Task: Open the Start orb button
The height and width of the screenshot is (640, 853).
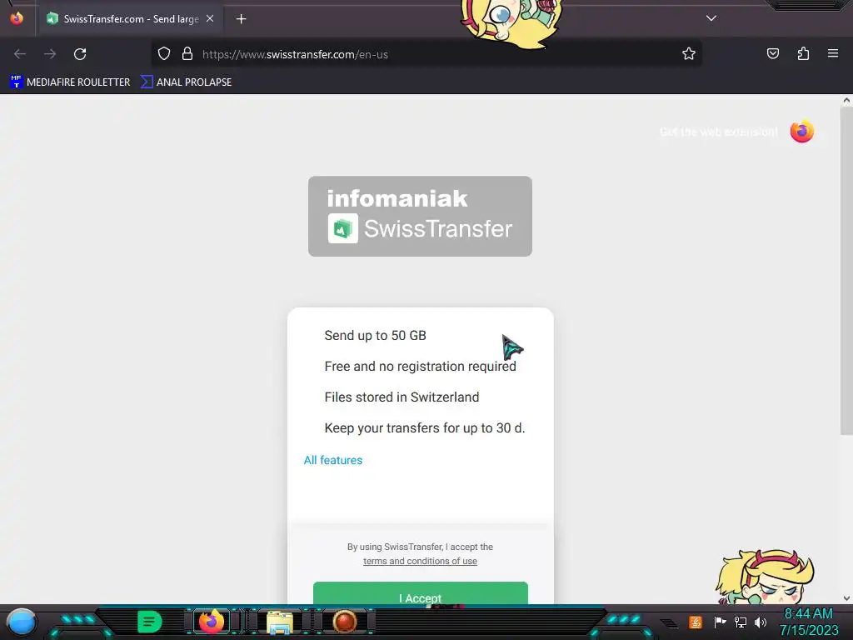Action: tap(21, 622)
